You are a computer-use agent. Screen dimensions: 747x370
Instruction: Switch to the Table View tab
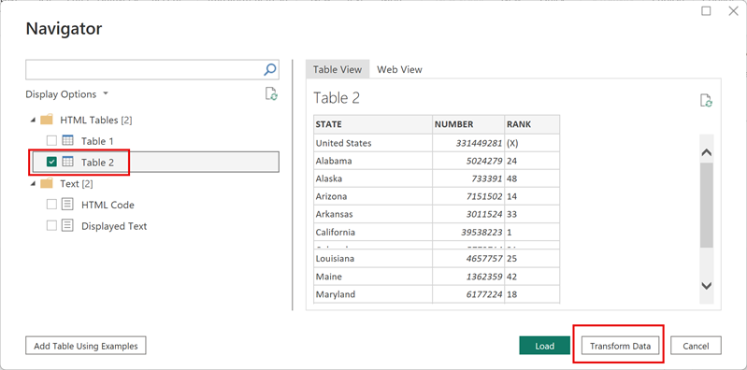tap(338, 69)
